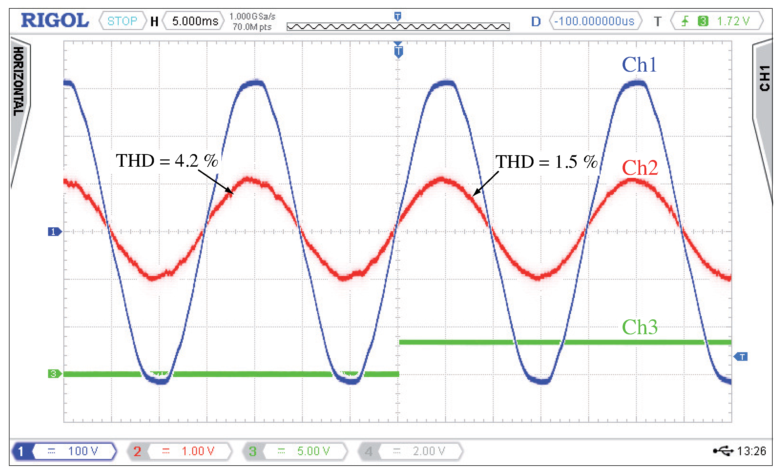Expand the CH1 side panel tab

click(764, 79)
